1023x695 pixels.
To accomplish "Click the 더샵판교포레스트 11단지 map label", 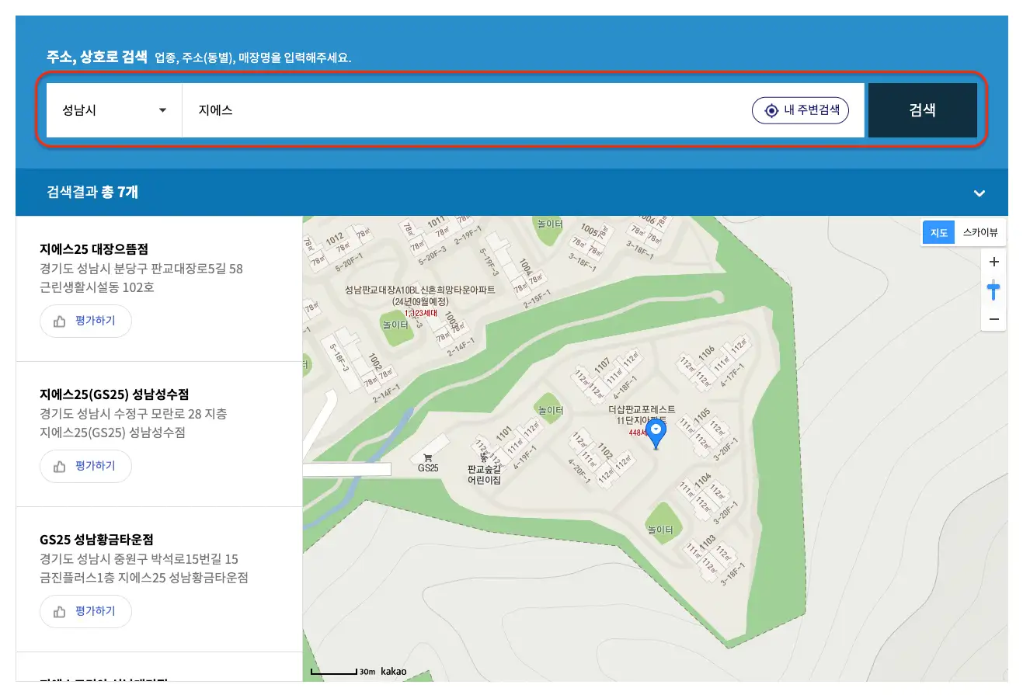I will click(x=641, y=414).
